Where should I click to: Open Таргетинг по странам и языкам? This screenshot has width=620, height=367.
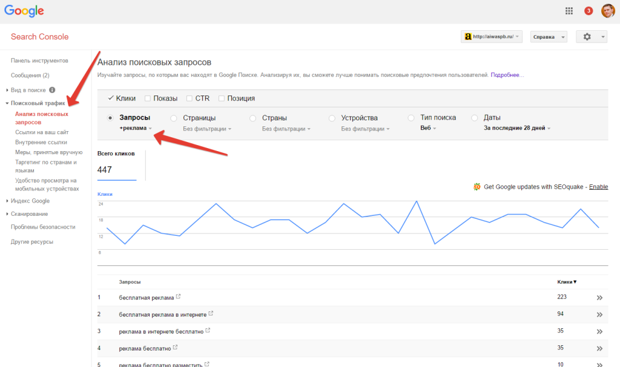[46, 166]
